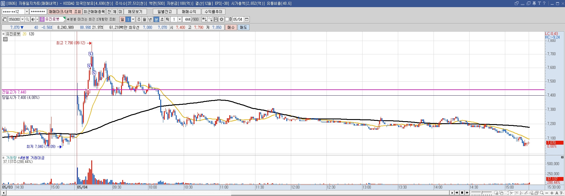Click the play replay button
This screenshot has height=196, width=565.
tap(452, 193)
